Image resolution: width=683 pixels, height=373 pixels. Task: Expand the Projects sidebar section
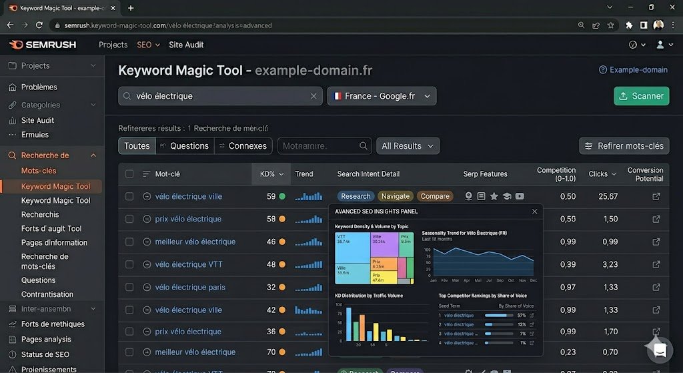tap(93, 66)
